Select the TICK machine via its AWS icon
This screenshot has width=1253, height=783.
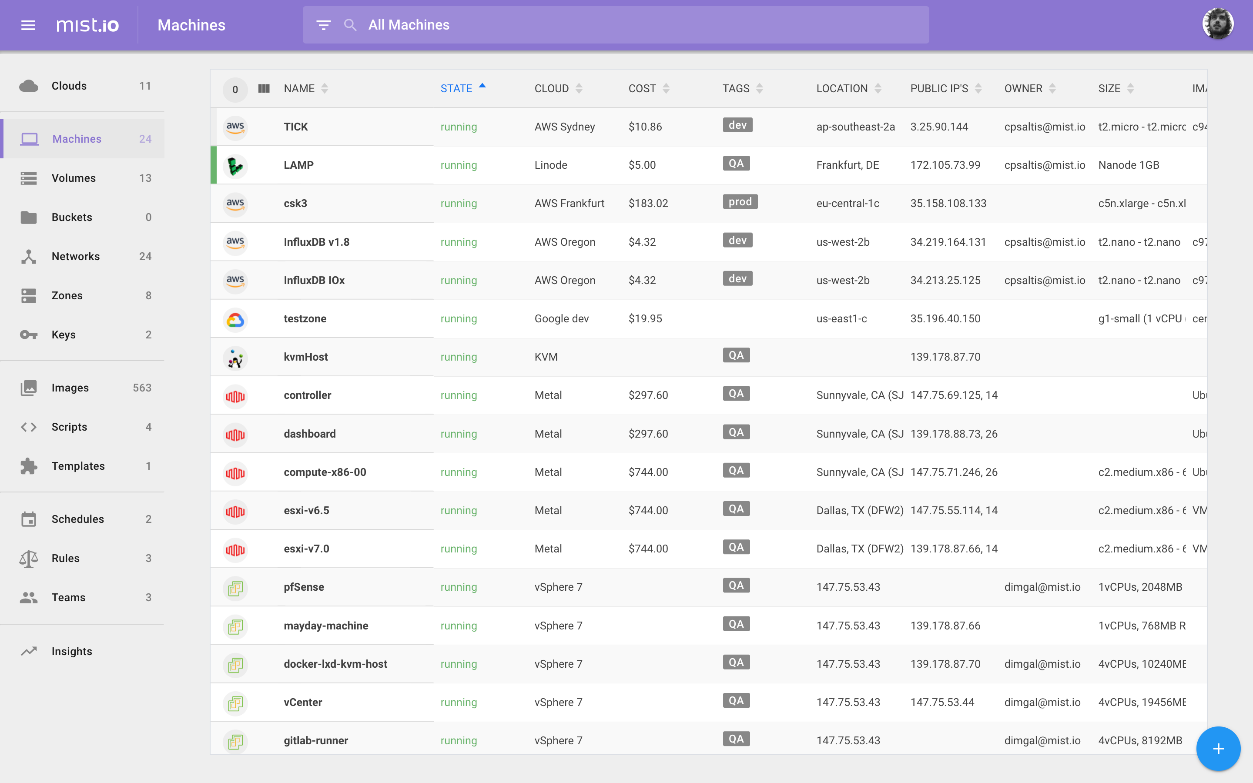[235, 127]
